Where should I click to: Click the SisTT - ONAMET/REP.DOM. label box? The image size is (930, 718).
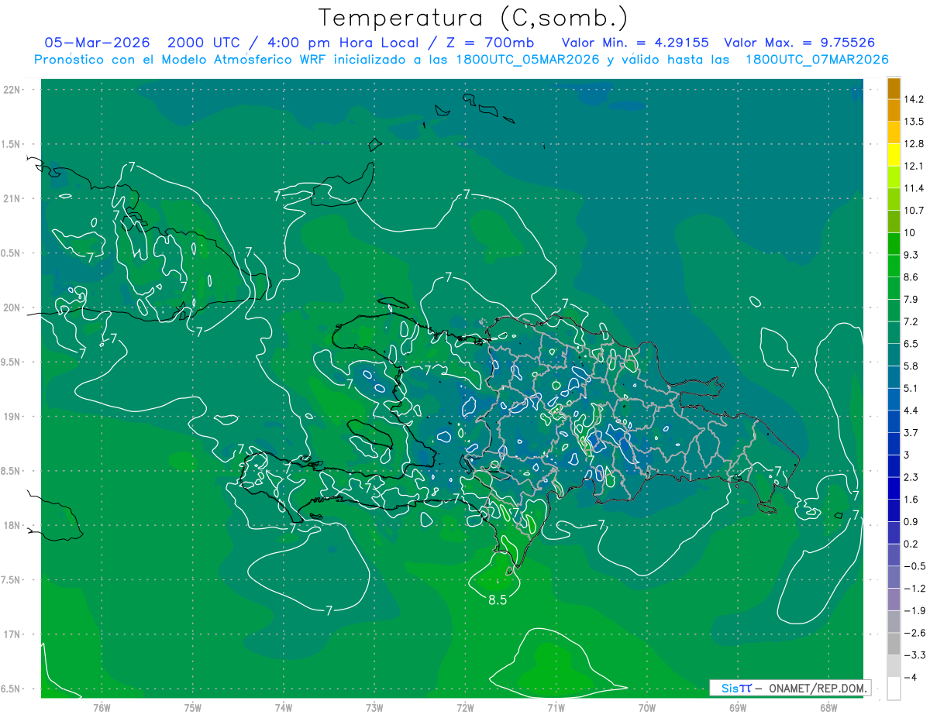coord(790,688)
